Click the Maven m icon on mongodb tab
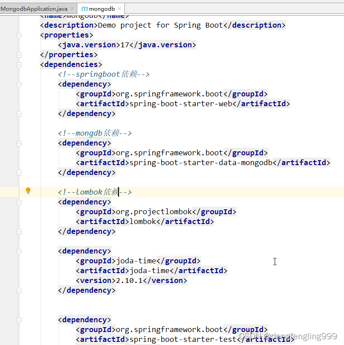This screenshot has height=345, width=344. [x=84, y=9]
